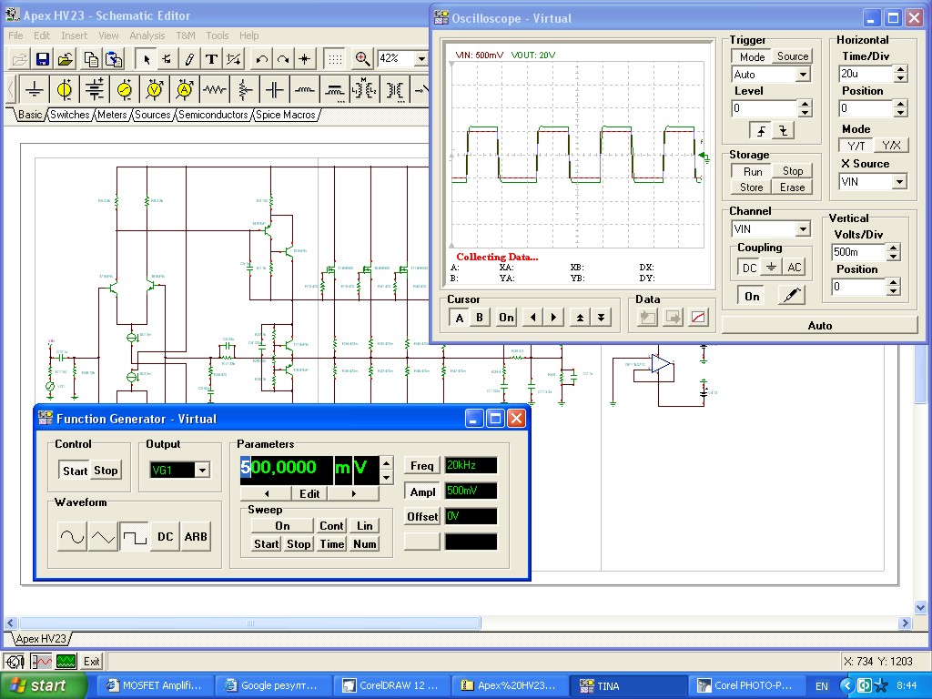
Task: Increase the function generator parameter value
Action: coord(386,462)
